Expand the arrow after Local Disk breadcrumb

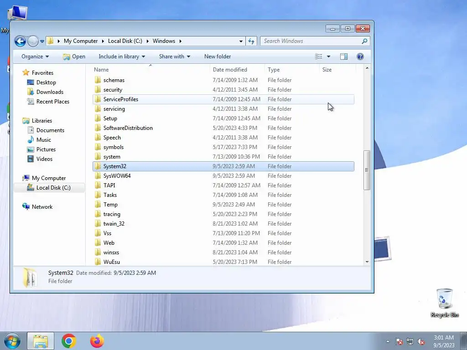pyautogui.click(x=147, y=41)
